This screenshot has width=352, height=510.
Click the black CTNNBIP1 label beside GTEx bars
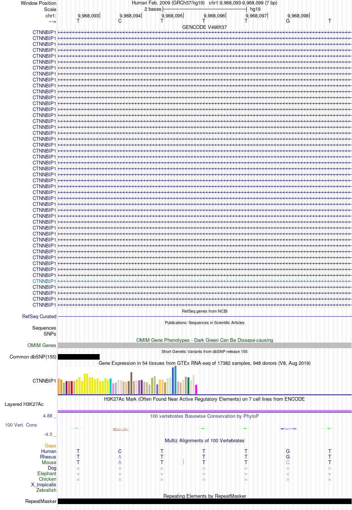tap(44, 381)
